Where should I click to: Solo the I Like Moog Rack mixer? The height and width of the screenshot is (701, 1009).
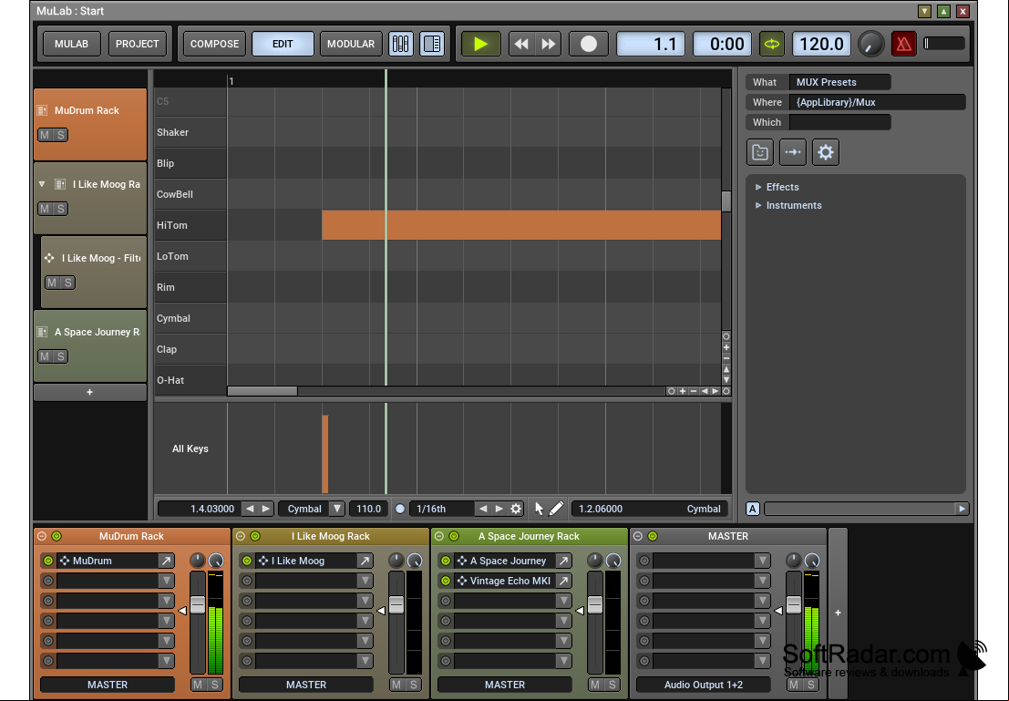pyautogui.click(x=413, y=685)
